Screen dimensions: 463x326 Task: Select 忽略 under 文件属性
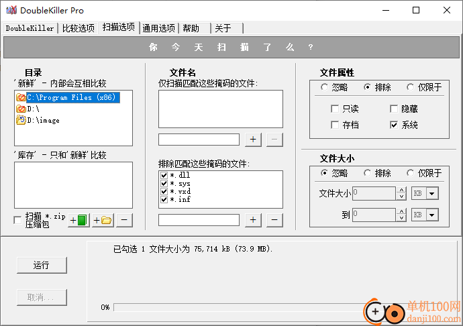324,87
